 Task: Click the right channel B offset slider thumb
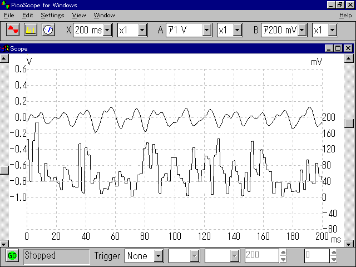click(x=349, y=123)
